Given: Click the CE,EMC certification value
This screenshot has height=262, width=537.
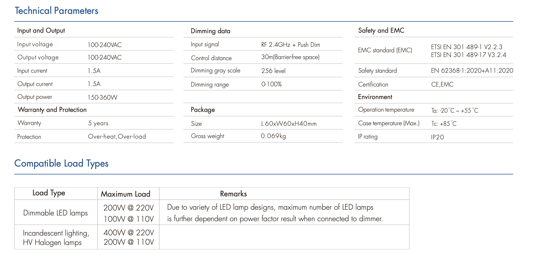Looking at the screenshot, I should point(442,84).
